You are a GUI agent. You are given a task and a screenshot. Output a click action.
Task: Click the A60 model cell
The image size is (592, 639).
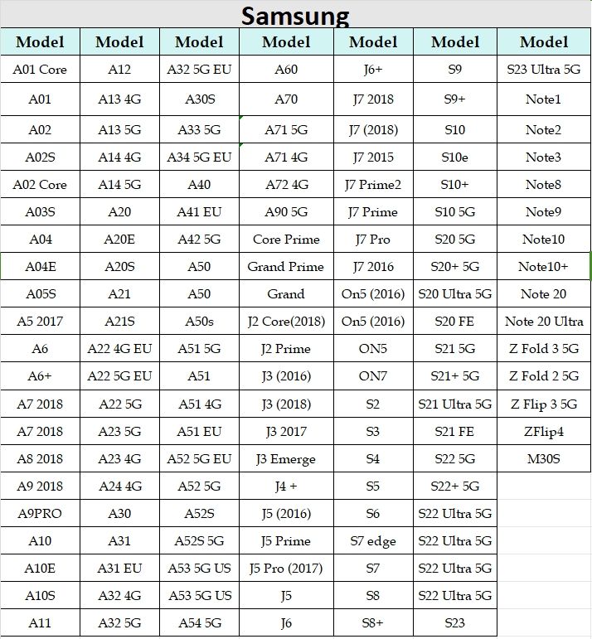click(286, 70)
